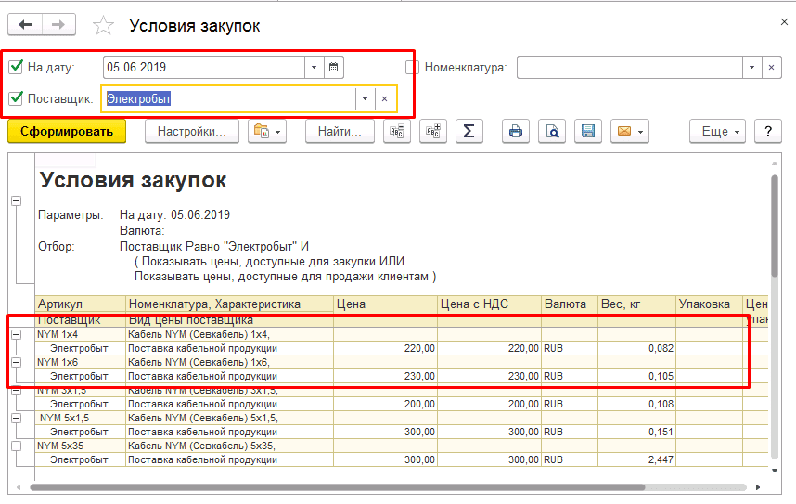This screenshot has height=504, width=796.
Task: Click the "Сформировать" button
Action: (x=66, y=132)
